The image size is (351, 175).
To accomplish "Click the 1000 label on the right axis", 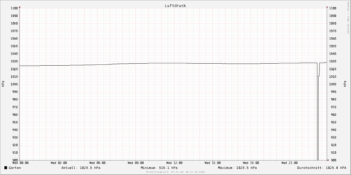I will (x=332, y=84).
